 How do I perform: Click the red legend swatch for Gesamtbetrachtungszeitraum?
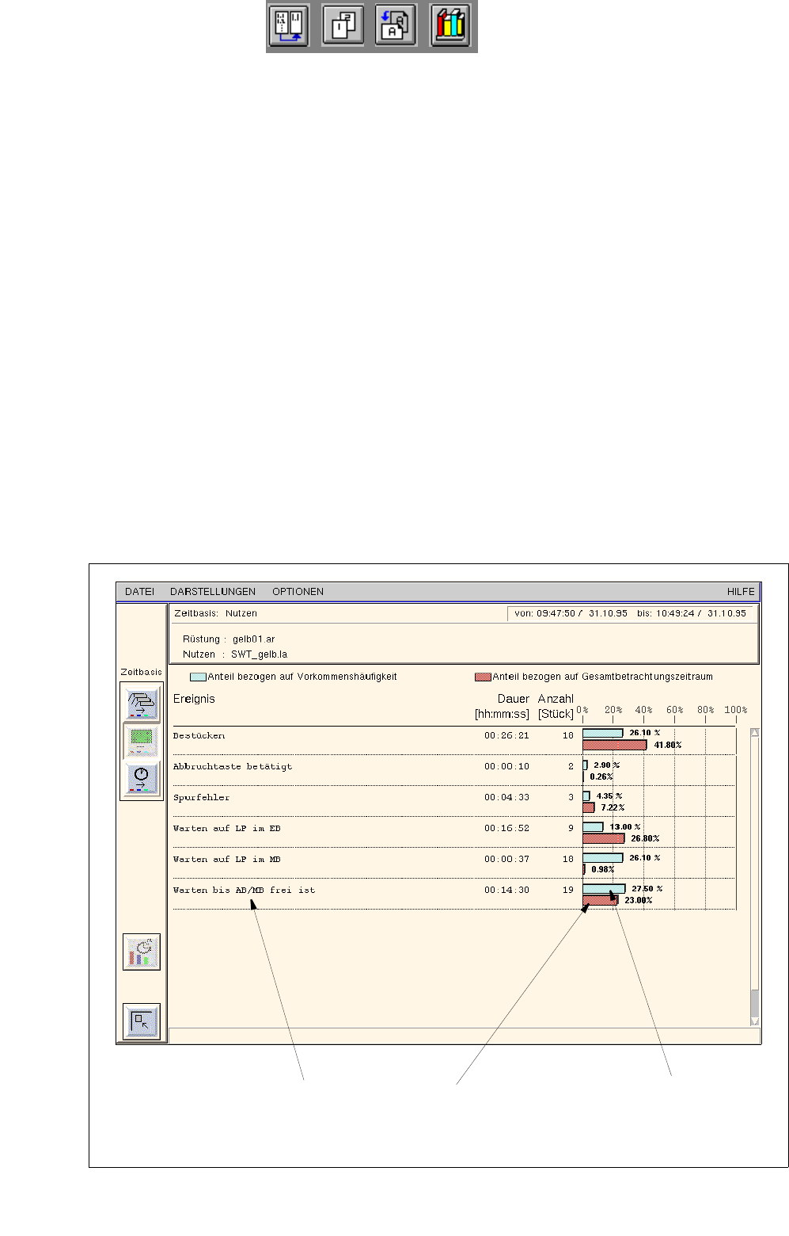pos(483,677)
